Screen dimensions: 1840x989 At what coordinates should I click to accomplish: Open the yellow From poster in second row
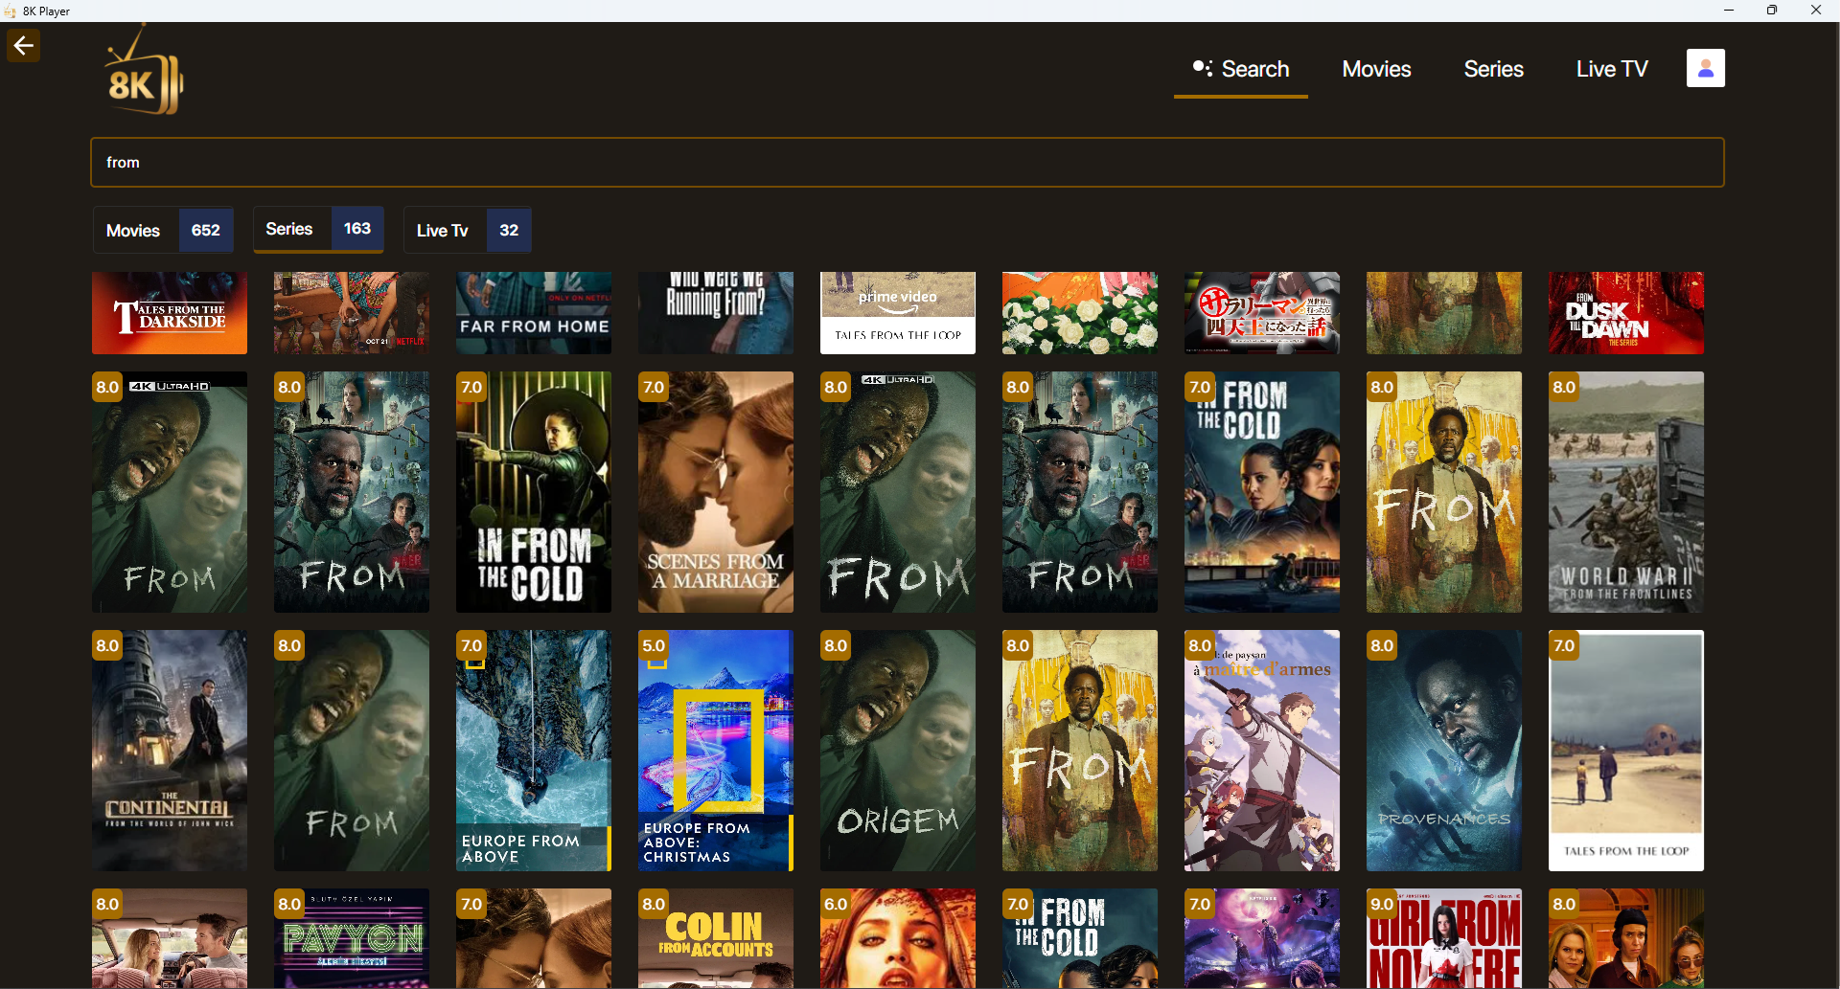point(1444,492)
